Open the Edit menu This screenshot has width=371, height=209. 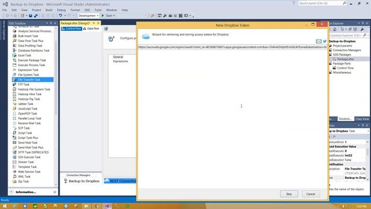[x=14, y=10]
